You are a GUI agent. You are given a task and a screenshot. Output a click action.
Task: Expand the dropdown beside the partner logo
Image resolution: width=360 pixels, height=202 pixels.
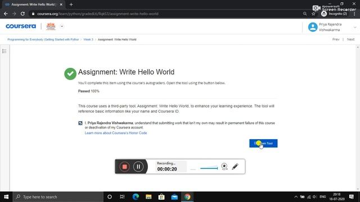[62, 26]
